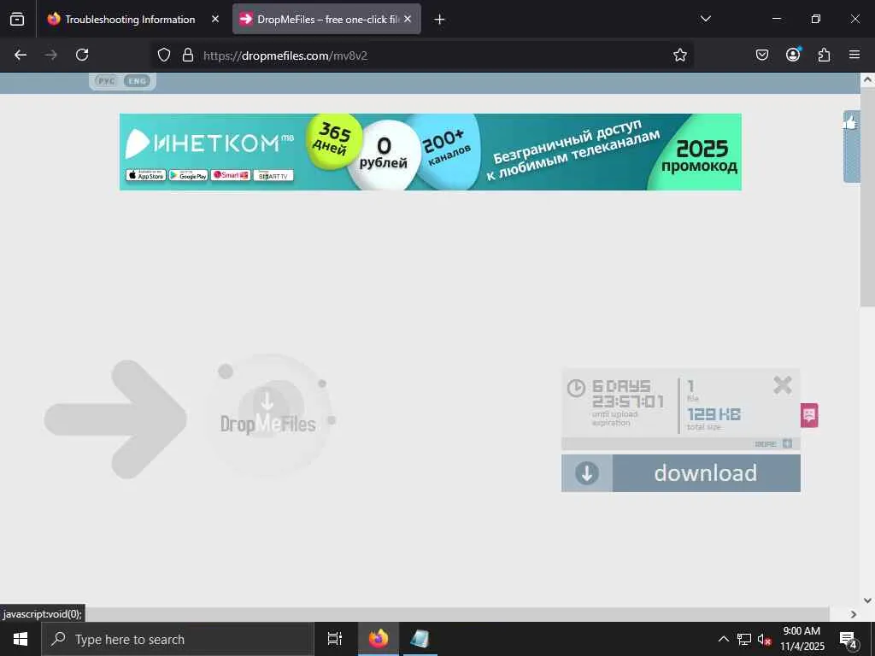875x656 pixels.
Task: Close the upload info panel X
Action: click(x=783, y=385)
